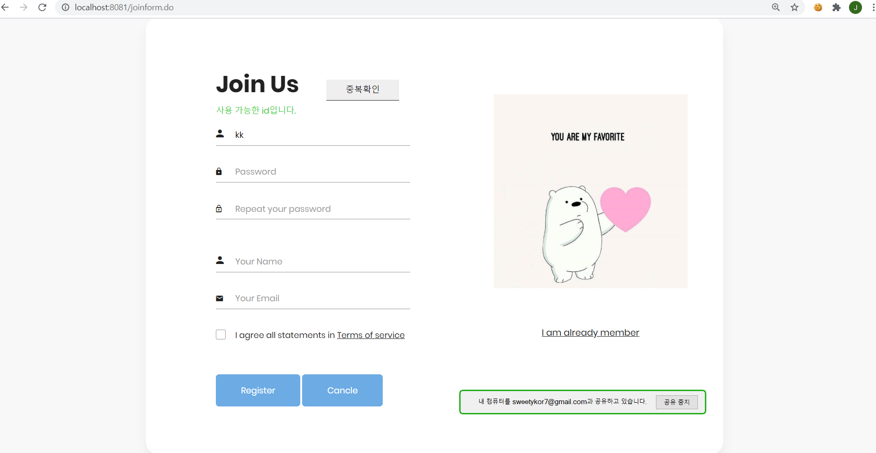Click the zoom magnifier icon in the address bar
Image resolution: width=876 pixels, height=453 pixels.
pos(775,7)
